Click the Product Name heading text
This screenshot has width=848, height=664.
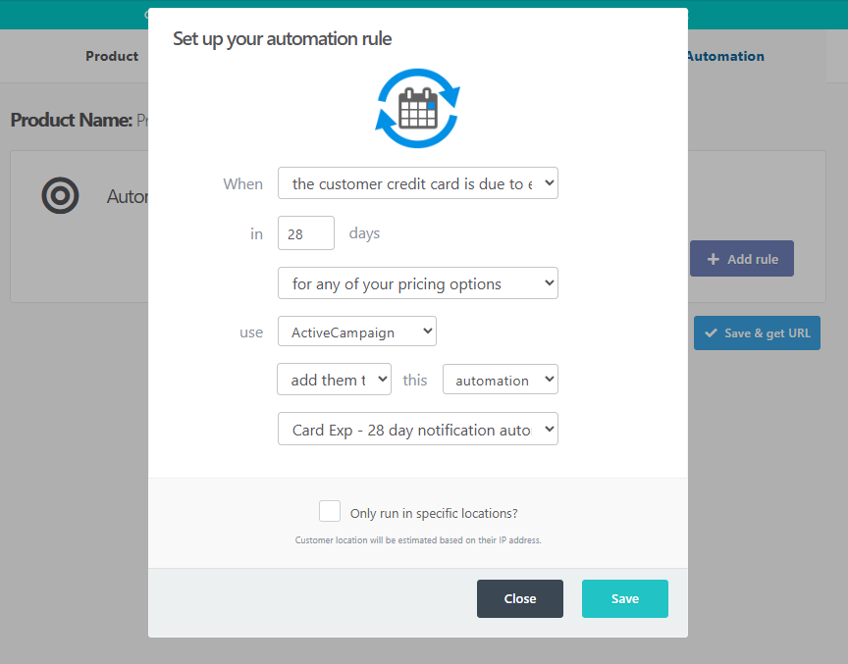[x=71, y=120]
